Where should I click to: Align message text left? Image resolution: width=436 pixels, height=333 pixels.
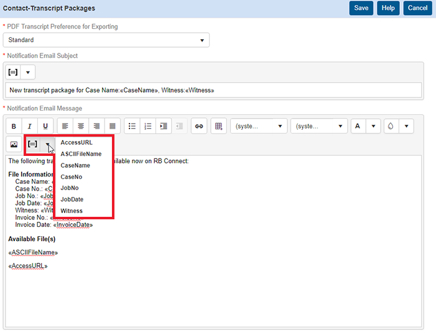[x=65, y=126]
